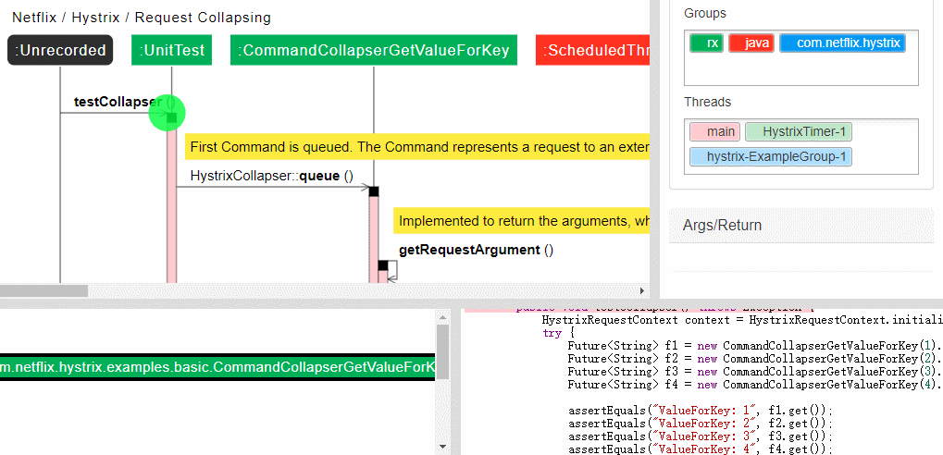
Task: Click the assertEquals "ValueForKey: 4" line
Action: click(x=700, y=449)
